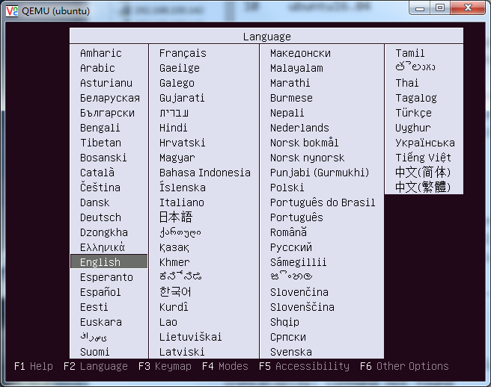The height and width of the screenshot is (387, 491).
Task: Select Esperanto language
Action: (106, 277)
